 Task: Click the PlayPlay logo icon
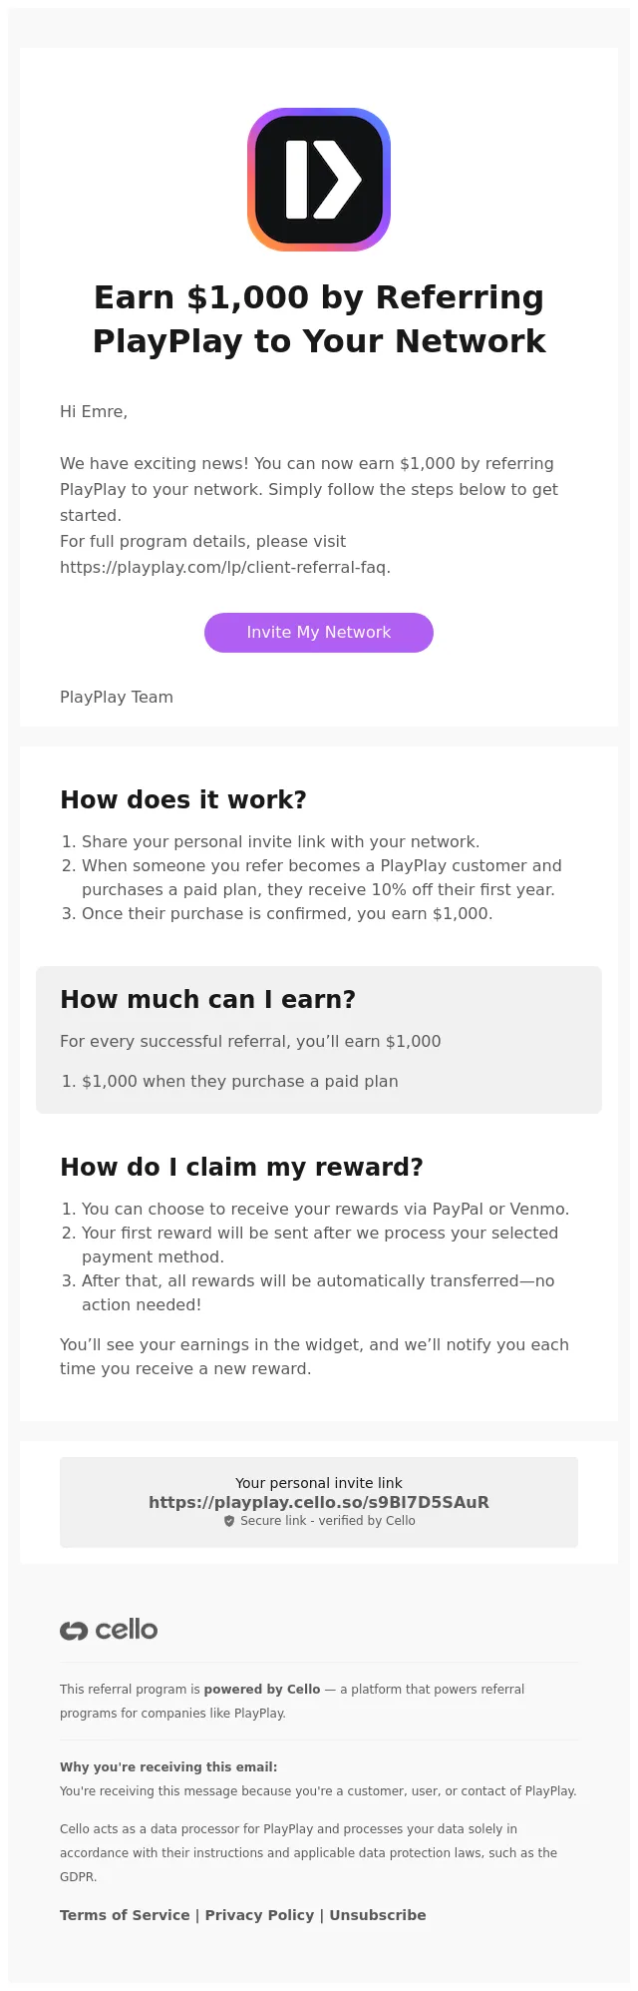(319, 180)
